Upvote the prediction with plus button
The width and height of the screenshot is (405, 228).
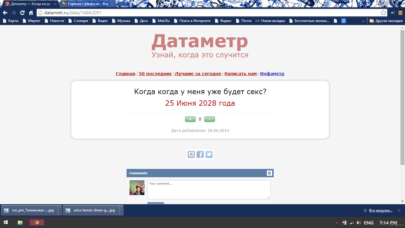[x=190, y=119]
